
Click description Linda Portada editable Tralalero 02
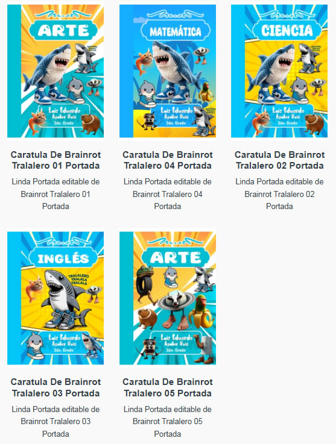coord(279,194)
